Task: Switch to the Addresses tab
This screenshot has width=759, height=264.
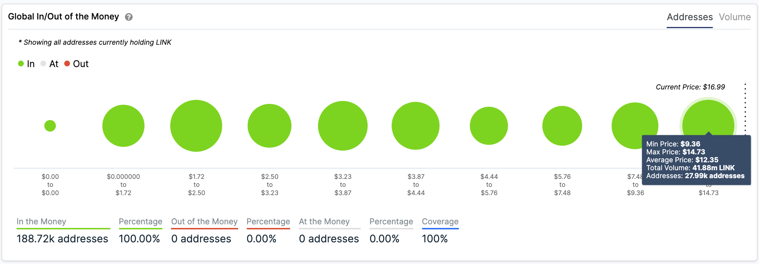Action: tap(689, 17)
